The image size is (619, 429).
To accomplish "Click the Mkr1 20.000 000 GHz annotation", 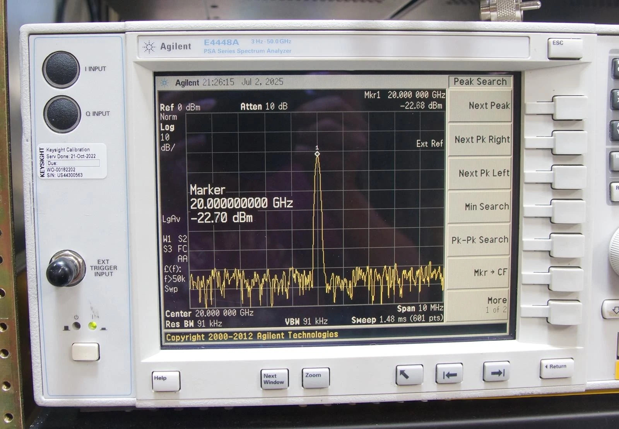I will tap(405, 95).
